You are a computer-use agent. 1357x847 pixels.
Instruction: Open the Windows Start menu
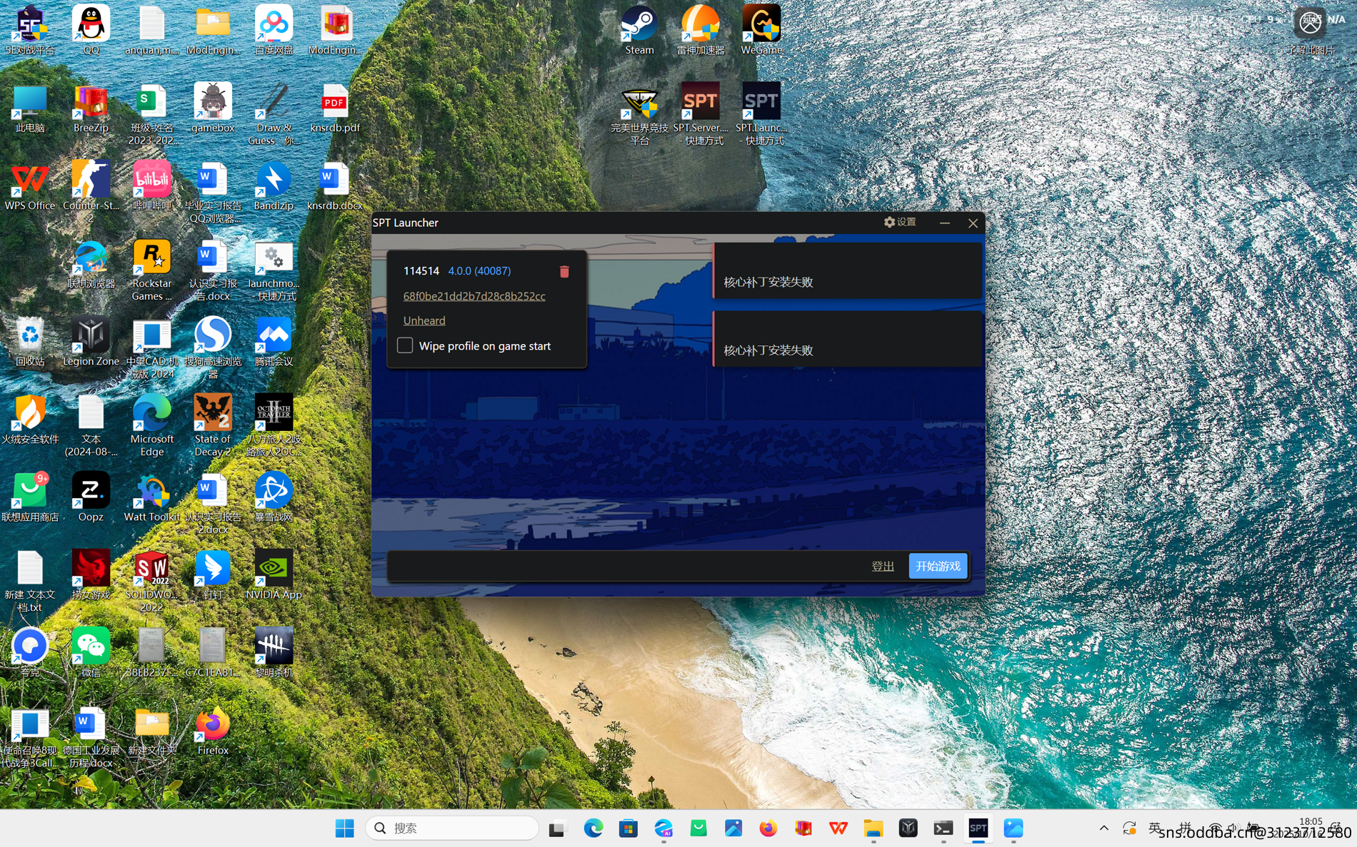pyautogui.click(x=345, y=828)
